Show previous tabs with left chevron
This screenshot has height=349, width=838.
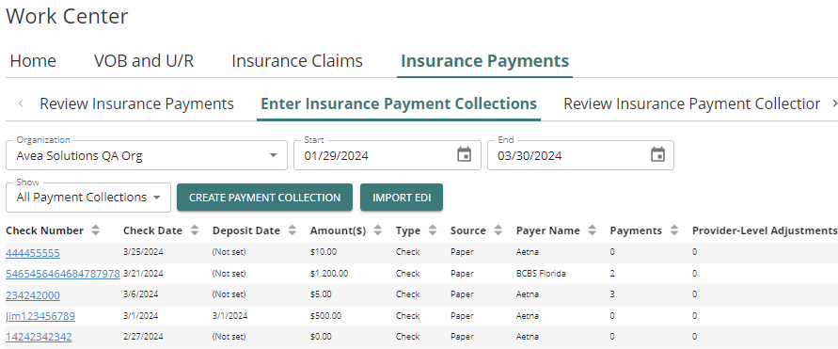tap(21, 103)
